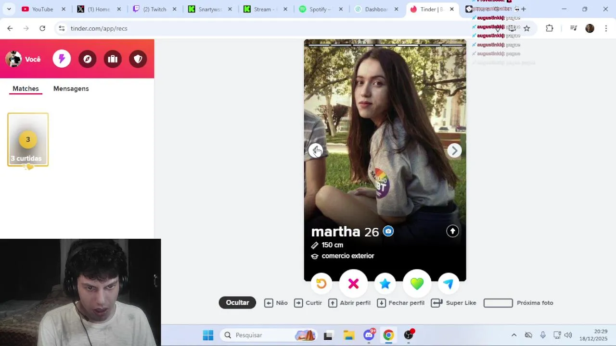The image size is (616, 346).
Task: Click the paper plane send button
Action: coord(449,284)
